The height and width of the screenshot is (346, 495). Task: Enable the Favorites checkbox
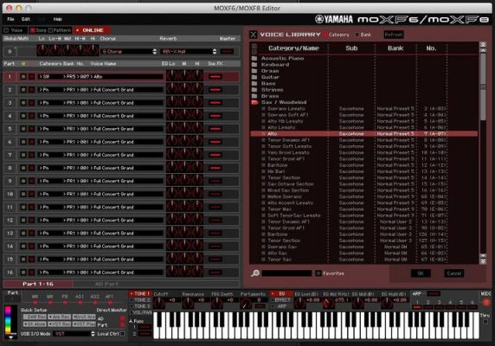318,273
